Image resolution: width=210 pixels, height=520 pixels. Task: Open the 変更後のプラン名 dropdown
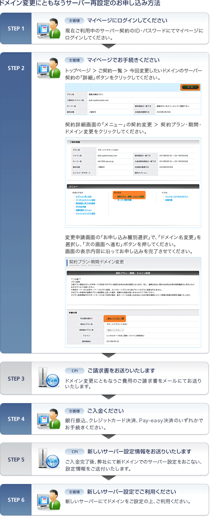pos(115,330)
